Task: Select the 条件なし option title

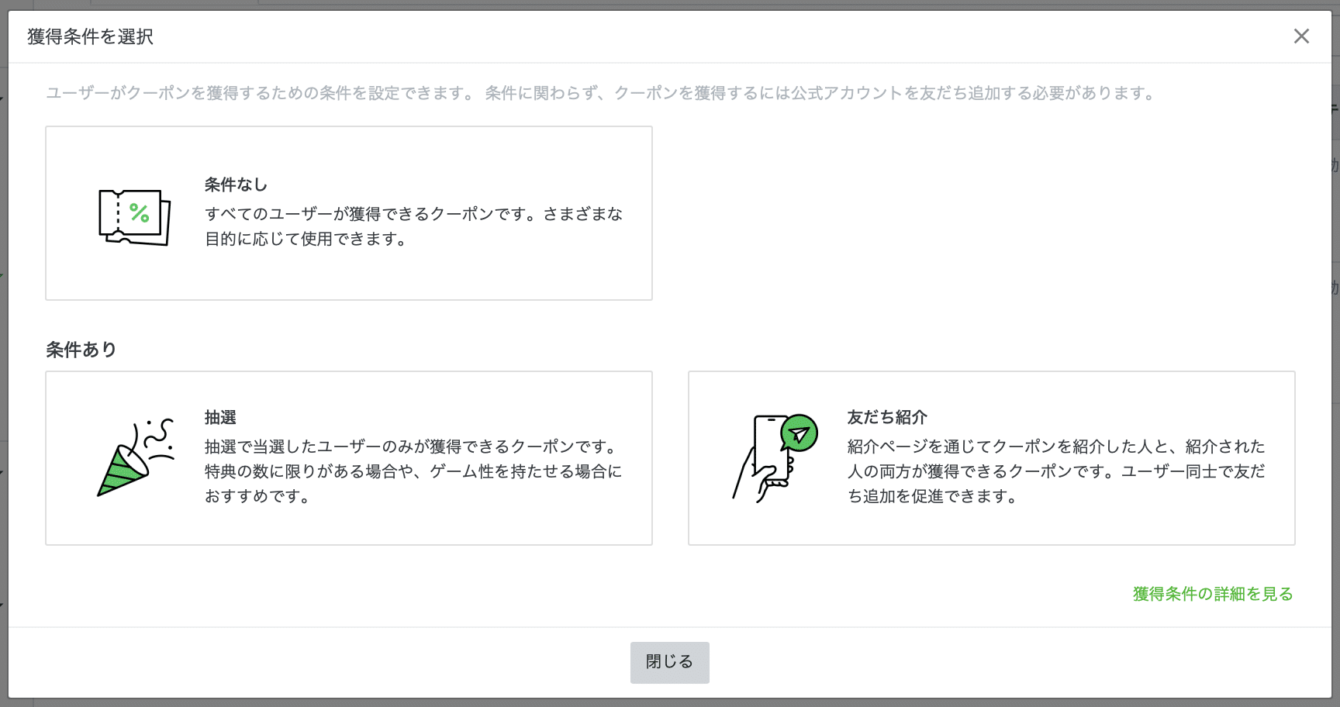Action: tap(236, 185)
